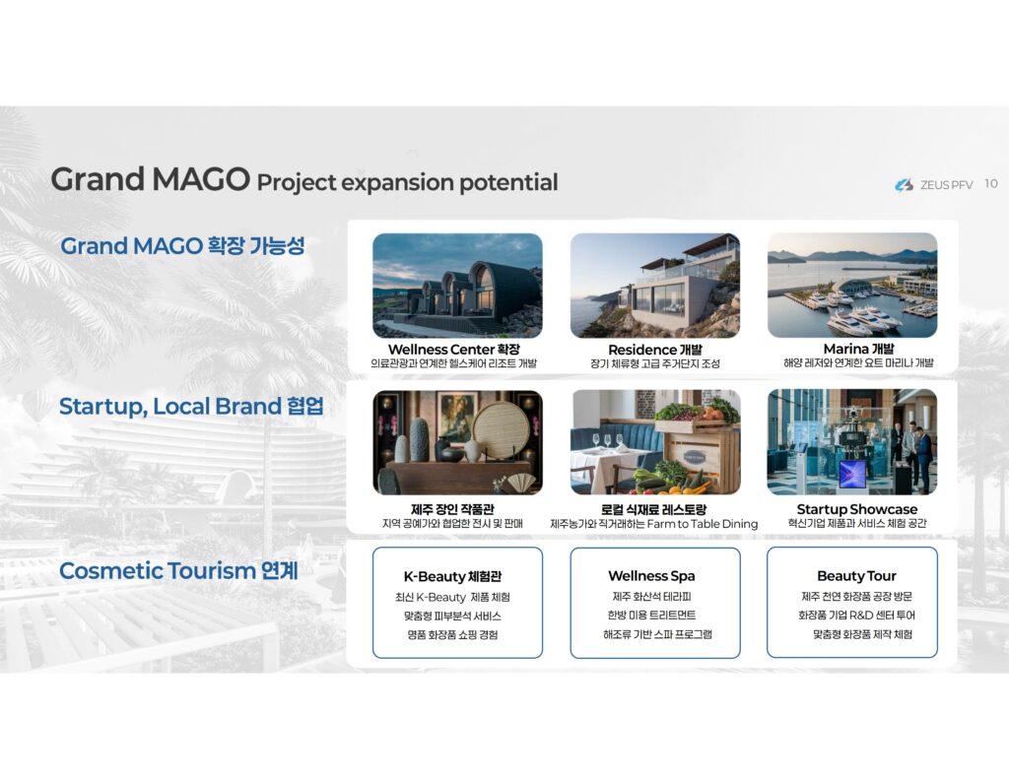Select the cliffside Residence photo

[x=655, y=286]
